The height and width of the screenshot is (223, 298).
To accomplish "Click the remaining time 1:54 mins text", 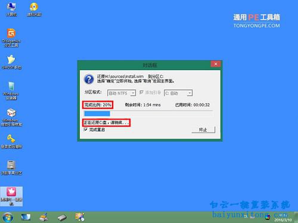I will coord(142,105).
